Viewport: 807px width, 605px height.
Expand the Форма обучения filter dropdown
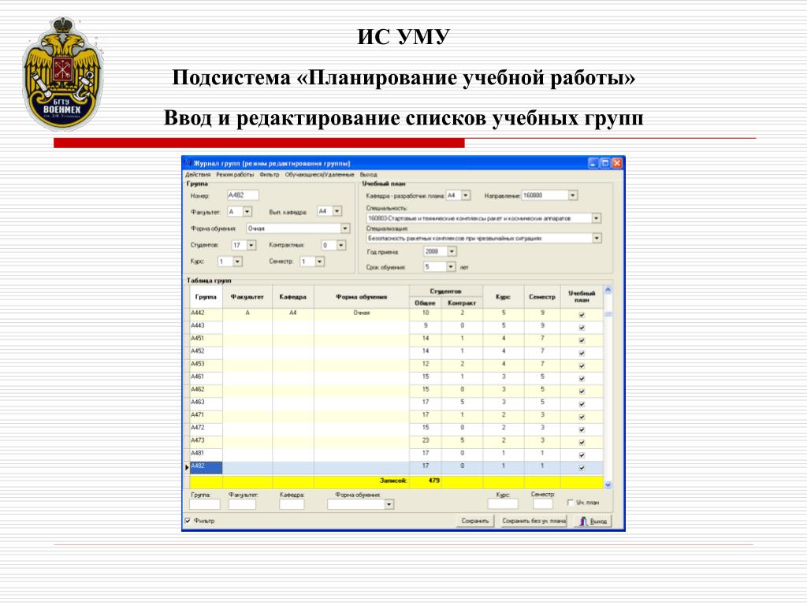[x=389, y=505]
